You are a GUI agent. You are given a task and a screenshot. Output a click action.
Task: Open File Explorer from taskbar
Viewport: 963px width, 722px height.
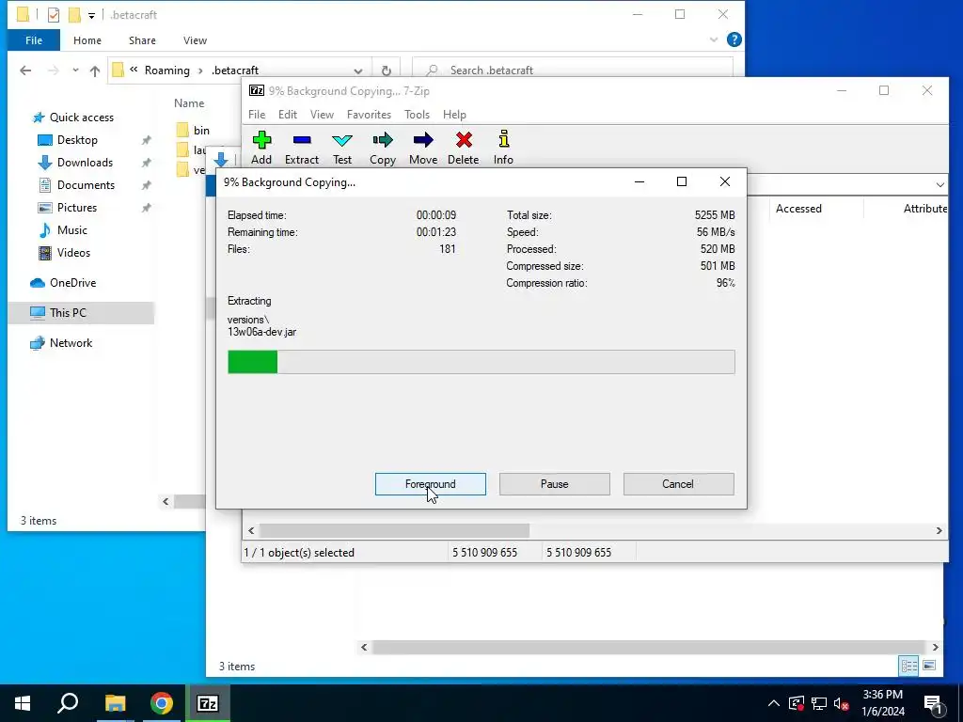115,703
